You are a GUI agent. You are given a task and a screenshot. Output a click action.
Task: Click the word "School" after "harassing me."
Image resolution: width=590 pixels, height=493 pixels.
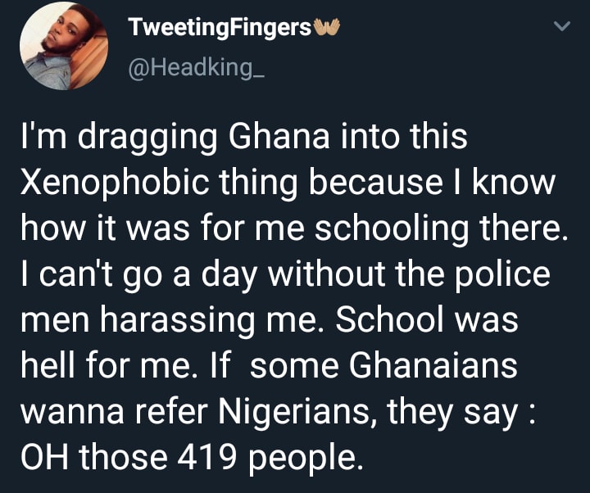(x=389, y=319)
